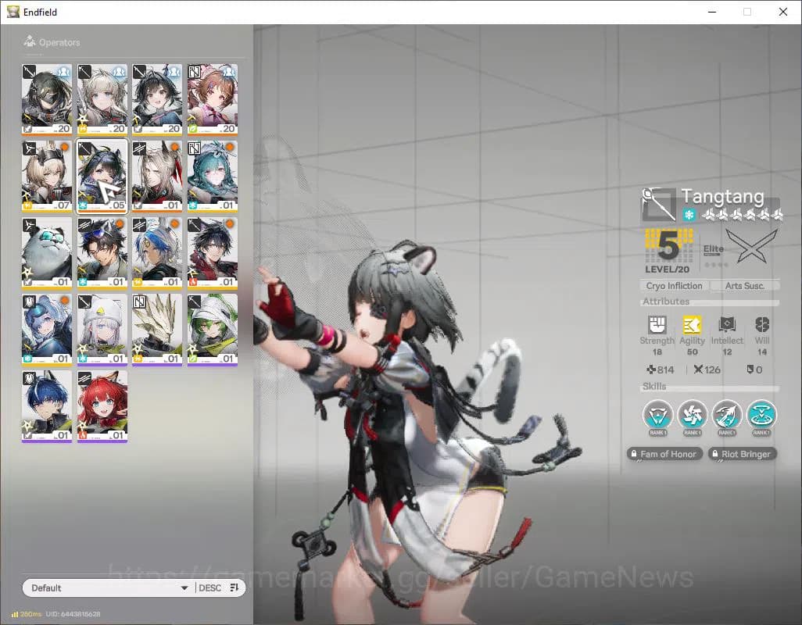The height and width of the screenshot is (625, 802).
Task: Select the dark-haired man with sunglasses card
Action: coord(102,252)
